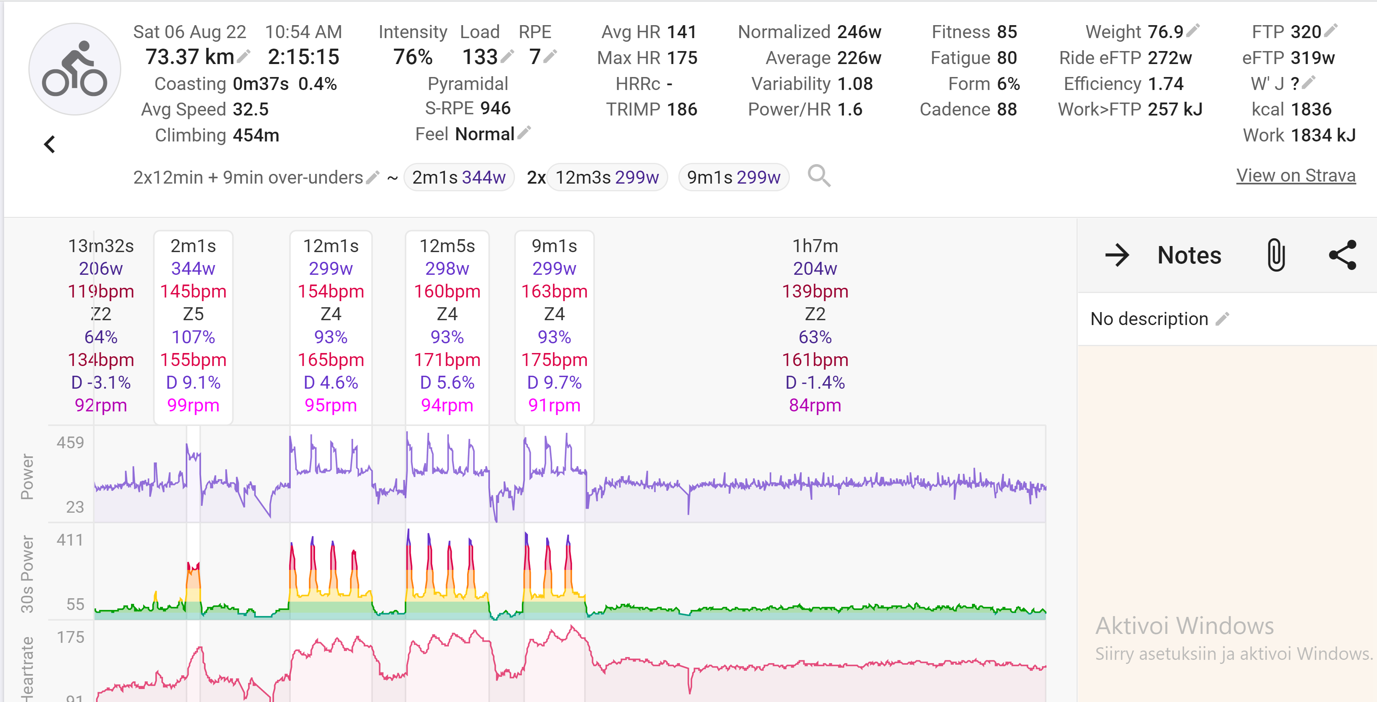Go back using the left chevron arrow
This screenshot has width=1377, height=702.
pos(50,144)
